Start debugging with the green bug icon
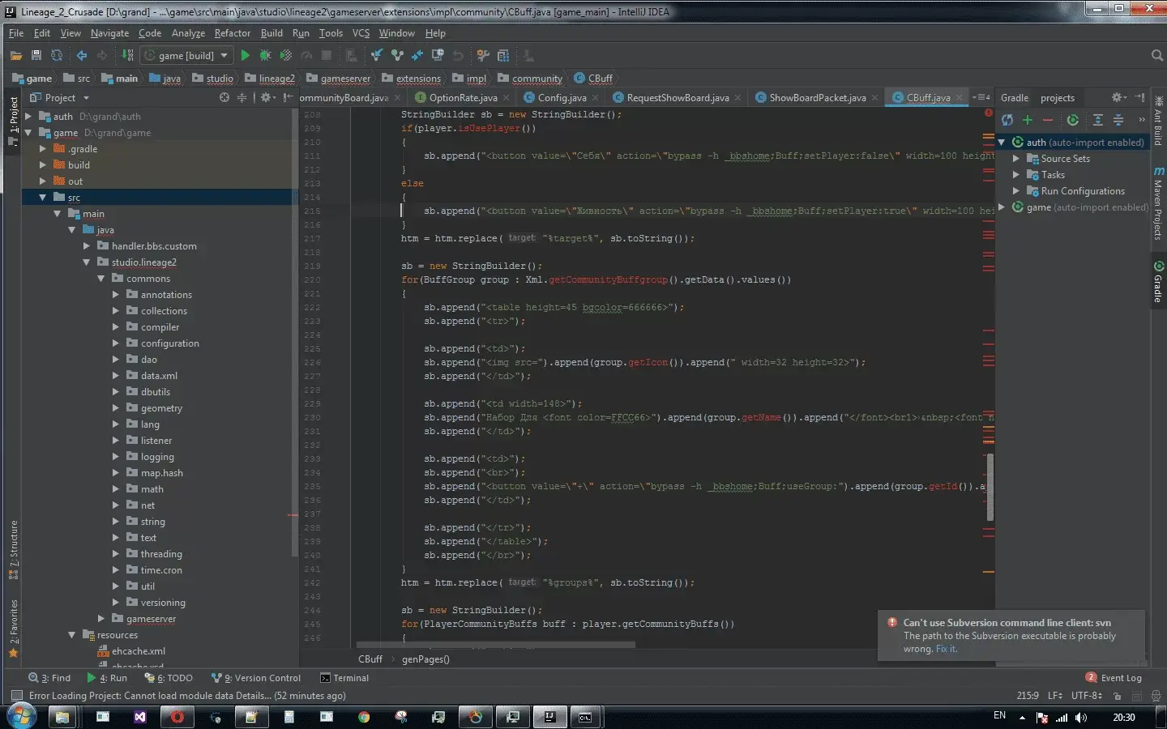Screen dimensions: 1167x729 [x=265, y=56]
